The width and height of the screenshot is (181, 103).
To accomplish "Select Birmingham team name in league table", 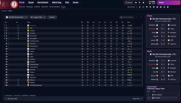I will click(33, 39).
